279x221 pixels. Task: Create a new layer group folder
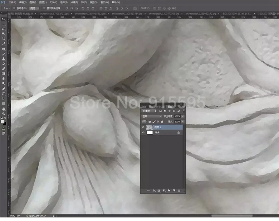click(x=169, y=191)
